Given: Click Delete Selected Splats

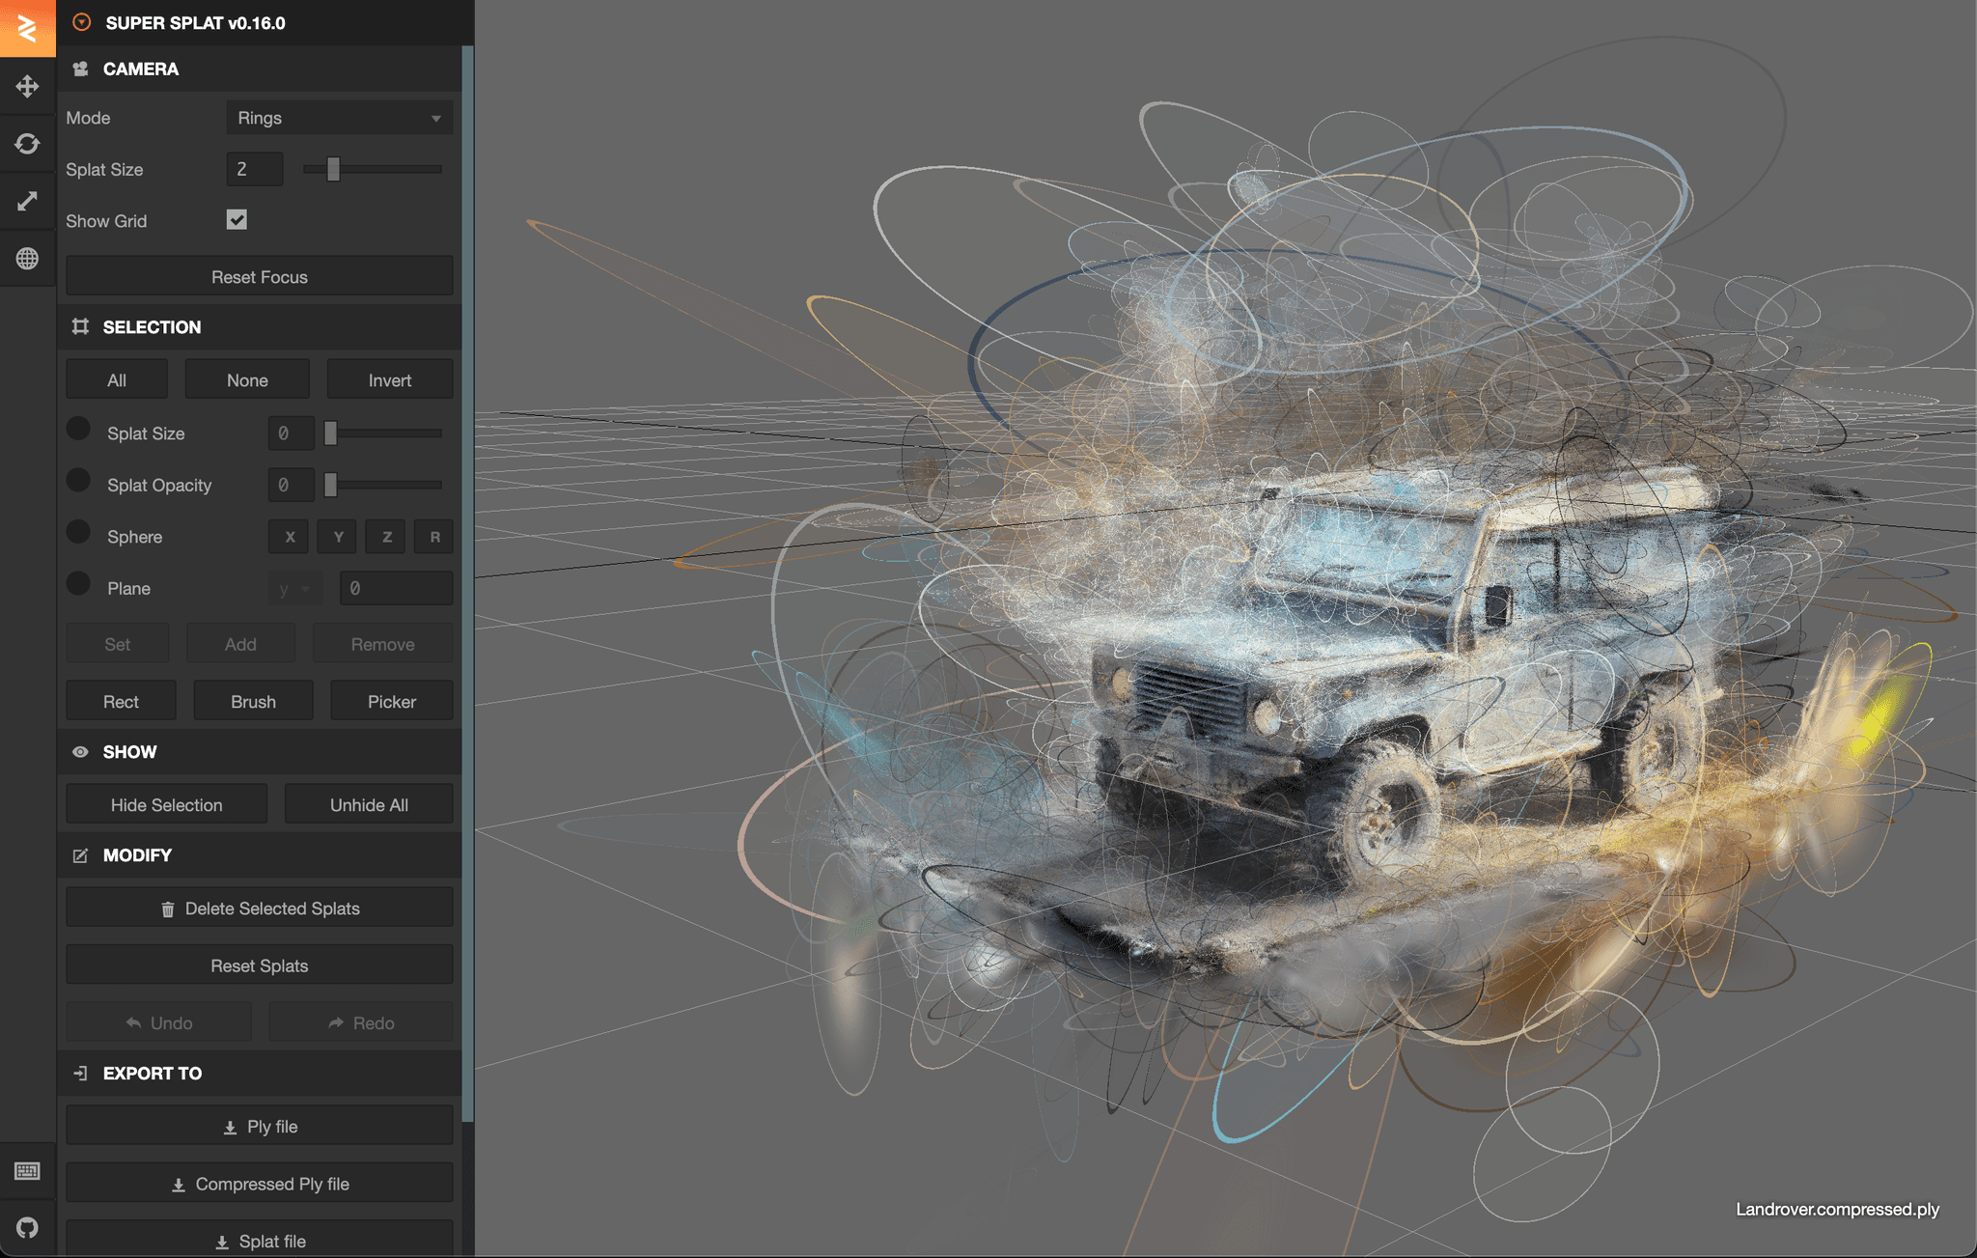Looking at the screenshot, I should pos(259,908).
